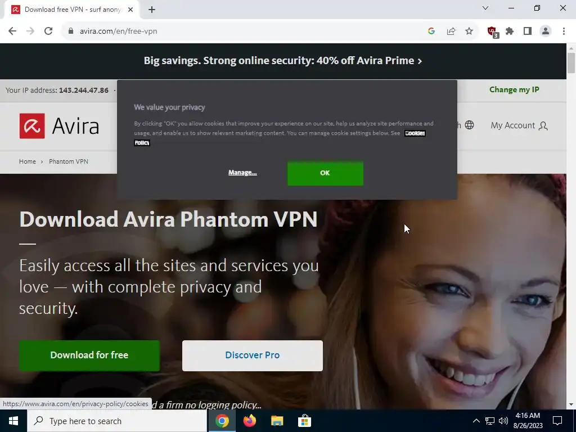Click the taskbar search box
The width and height of the screenshot is (576, 432).
pos(117,421)
